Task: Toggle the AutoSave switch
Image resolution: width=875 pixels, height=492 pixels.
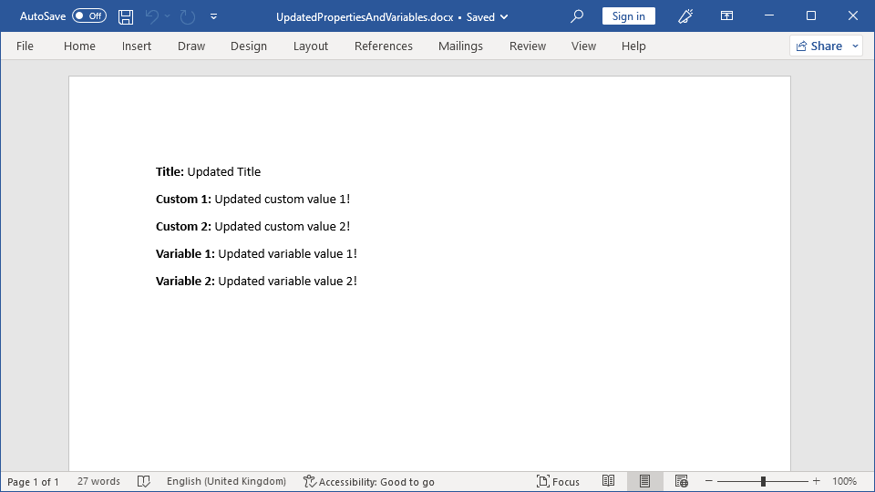Action: point(88,16)
